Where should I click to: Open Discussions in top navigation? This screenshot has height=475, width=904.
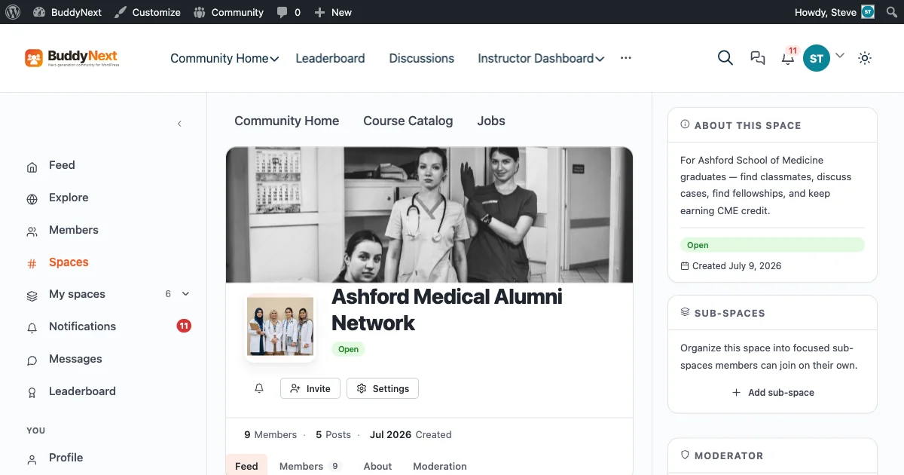422,58
